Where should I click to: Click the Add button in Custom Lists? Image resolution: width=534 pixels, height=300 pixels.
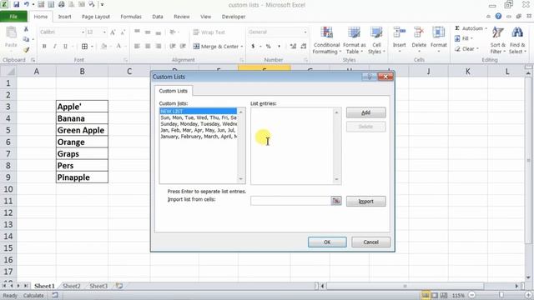coord(366,112)
